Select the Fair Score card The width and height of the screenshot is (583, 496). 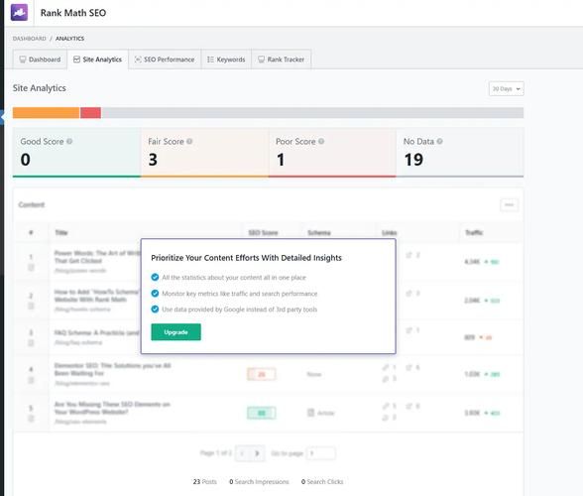pos(204,153)
